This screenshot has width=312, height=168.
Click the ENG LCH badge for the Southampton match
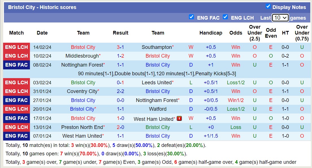pos(16,47)
